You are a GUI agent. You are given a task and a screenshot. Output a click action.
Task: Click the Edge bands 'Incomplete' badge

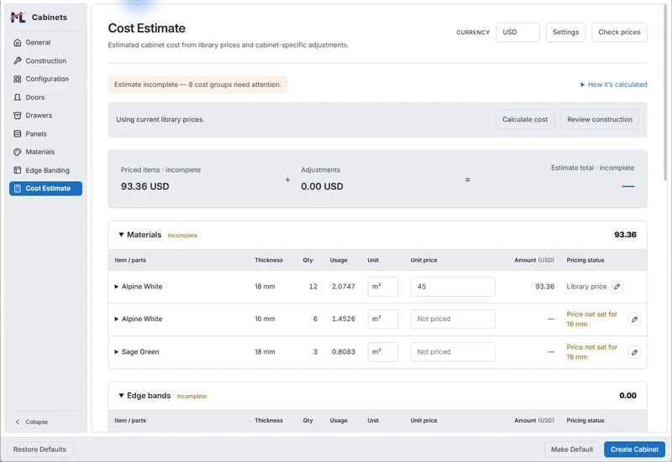pos(192,397)
